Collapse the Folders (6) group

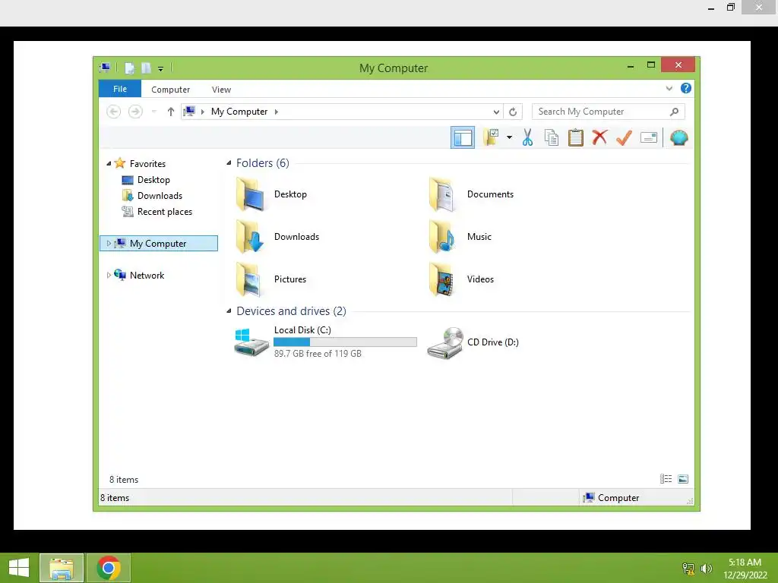coord(229,163)
